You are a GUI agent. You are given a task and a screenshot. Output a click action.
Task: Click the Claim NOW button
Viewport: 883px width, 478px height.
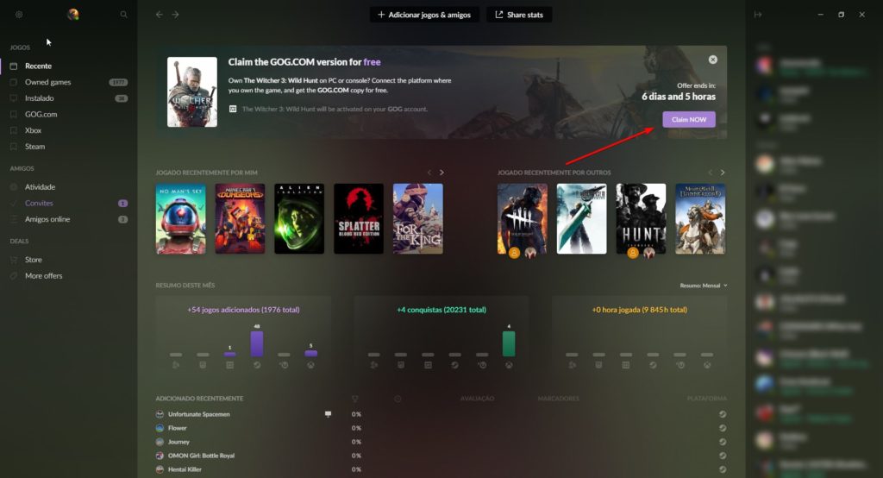pos(689,119)
